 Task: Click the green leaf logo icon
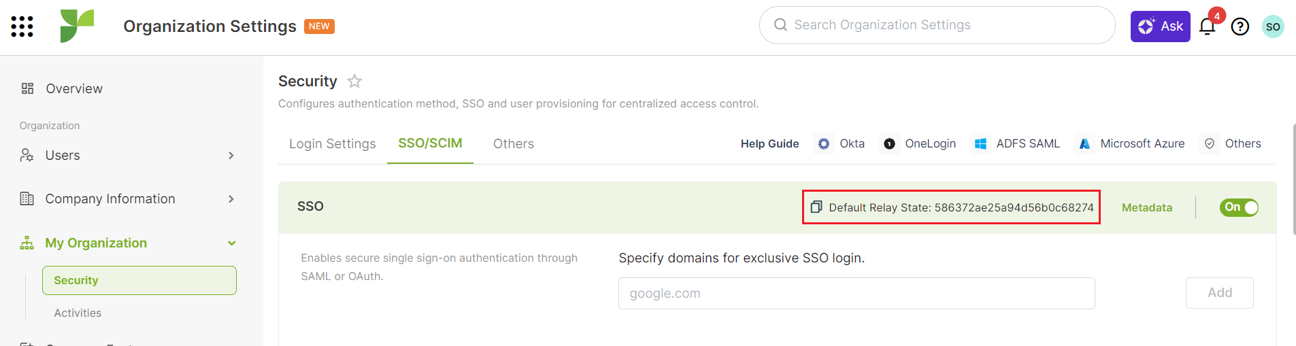click(77, 26)
